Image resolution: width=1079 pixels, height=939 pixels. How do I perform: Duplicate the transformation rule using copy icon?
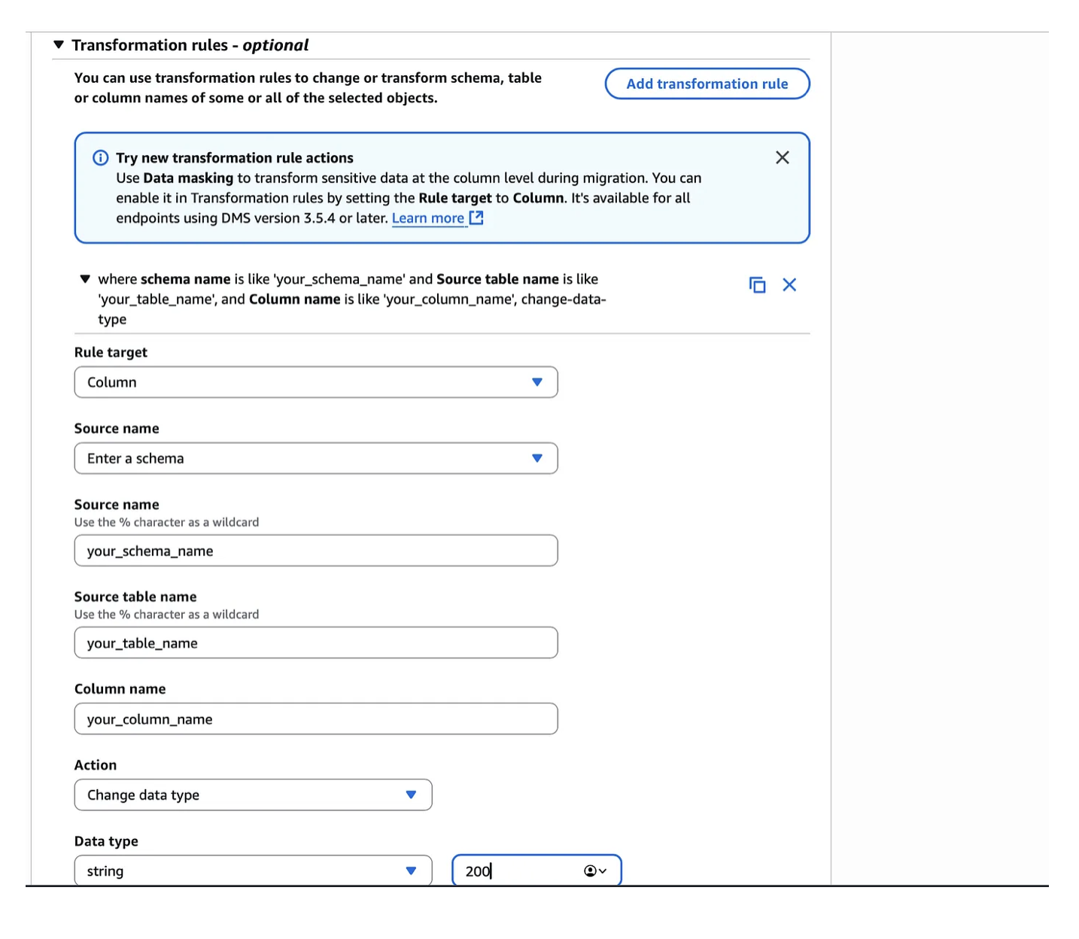tap(757, 284)
